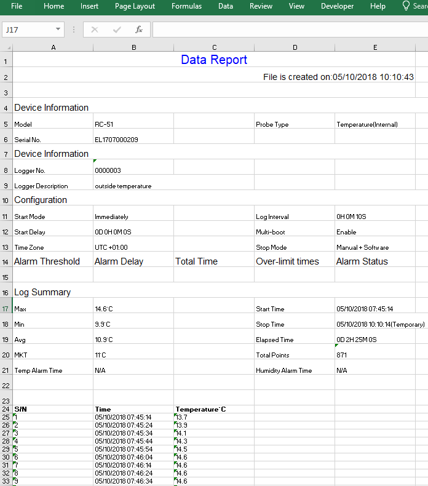Click the elapsed time '0D 2H 25M 0S' cell
The height and width of the screenshot is (486, 428).
tap(375, 337)
